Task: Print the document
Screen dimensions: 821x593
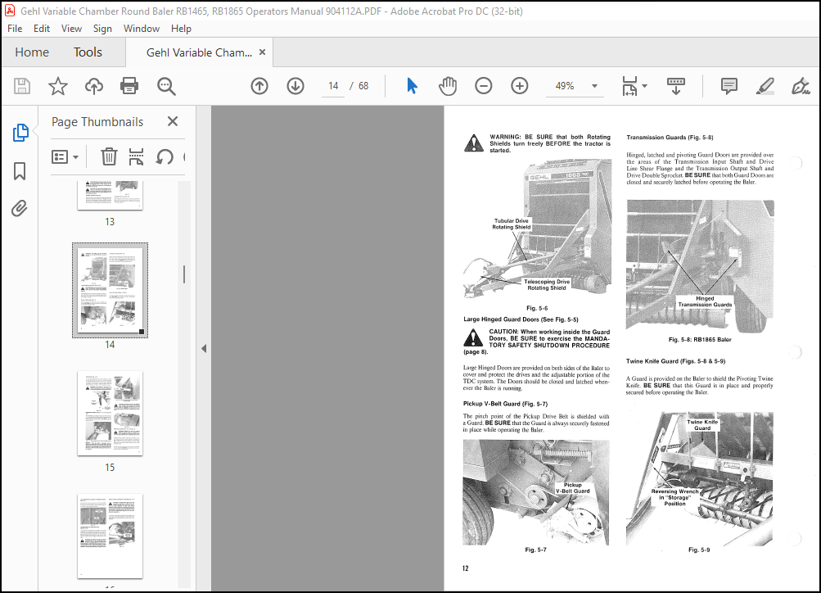Action: click(x=129, y=86)
